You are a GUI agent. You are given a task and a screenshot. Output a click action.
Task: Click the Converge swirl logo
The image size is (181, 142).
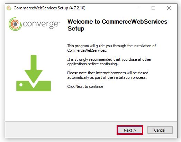click(x=15, y=24)
